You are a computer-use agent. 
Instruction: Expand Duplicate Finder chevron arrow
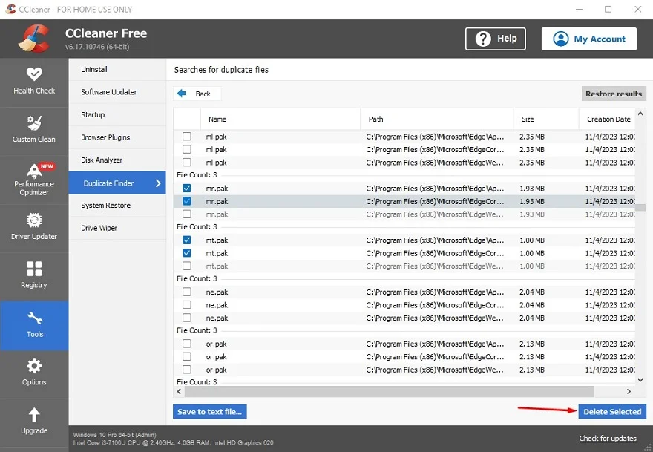pyautogui.click(x=158, y=183)
